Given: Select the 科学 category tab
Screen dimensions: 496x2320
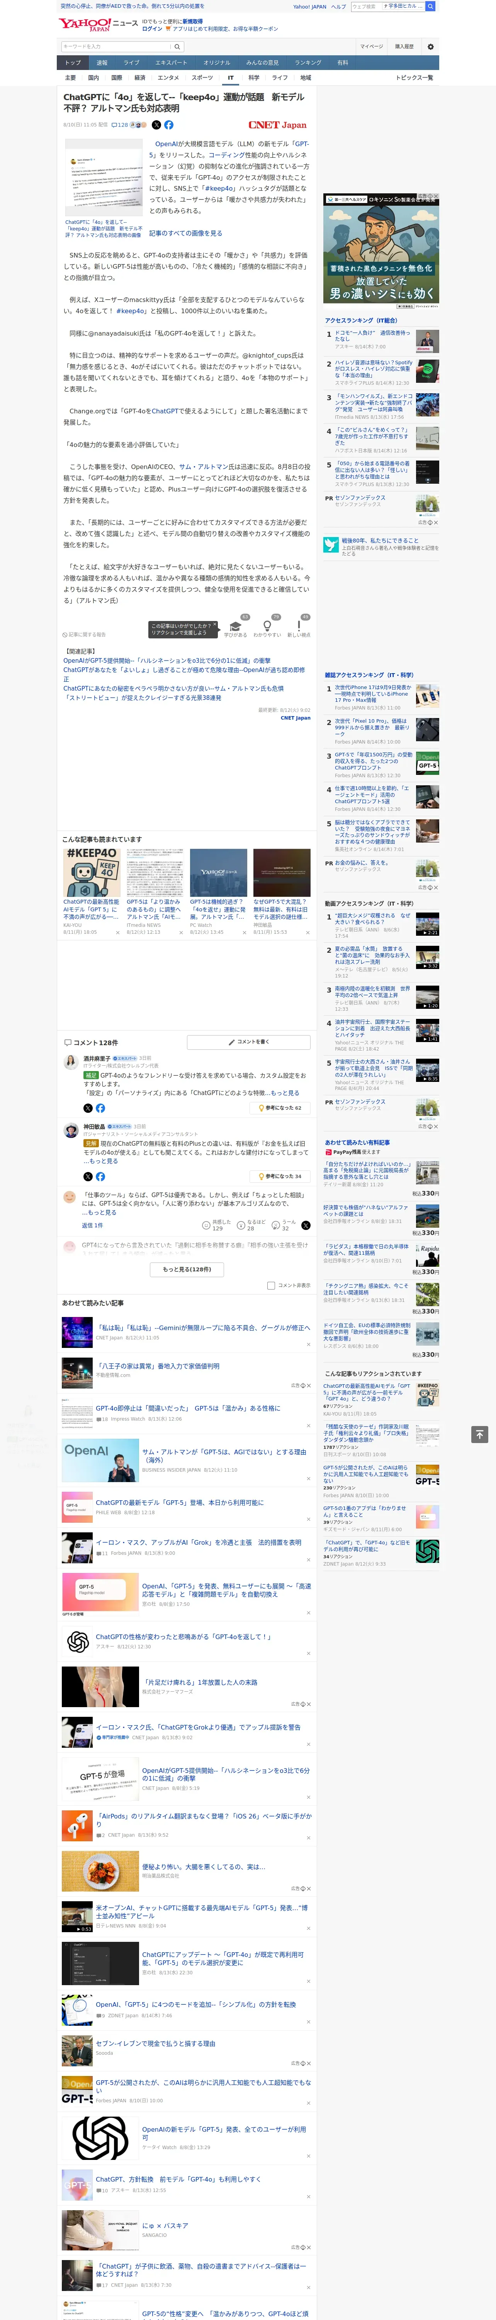Looking at the screenshot, I should pyautogui.click(x=254, y=77).
